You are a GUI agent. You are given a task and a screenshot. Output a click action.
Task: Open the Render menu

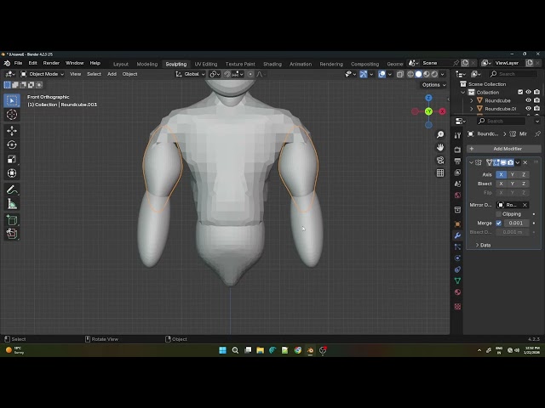click(x=51, y=63)
